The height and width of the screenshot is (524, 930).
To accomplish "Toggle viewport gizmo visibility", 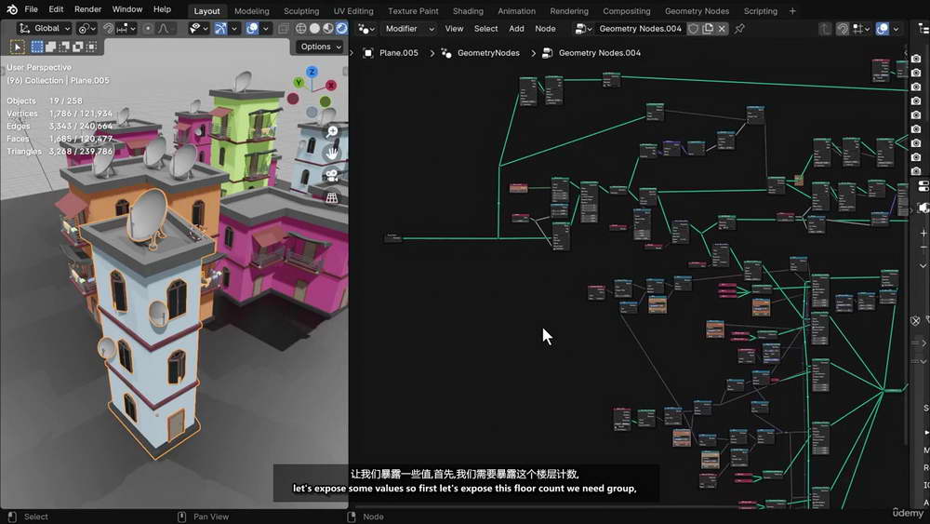I will (220, 29).
